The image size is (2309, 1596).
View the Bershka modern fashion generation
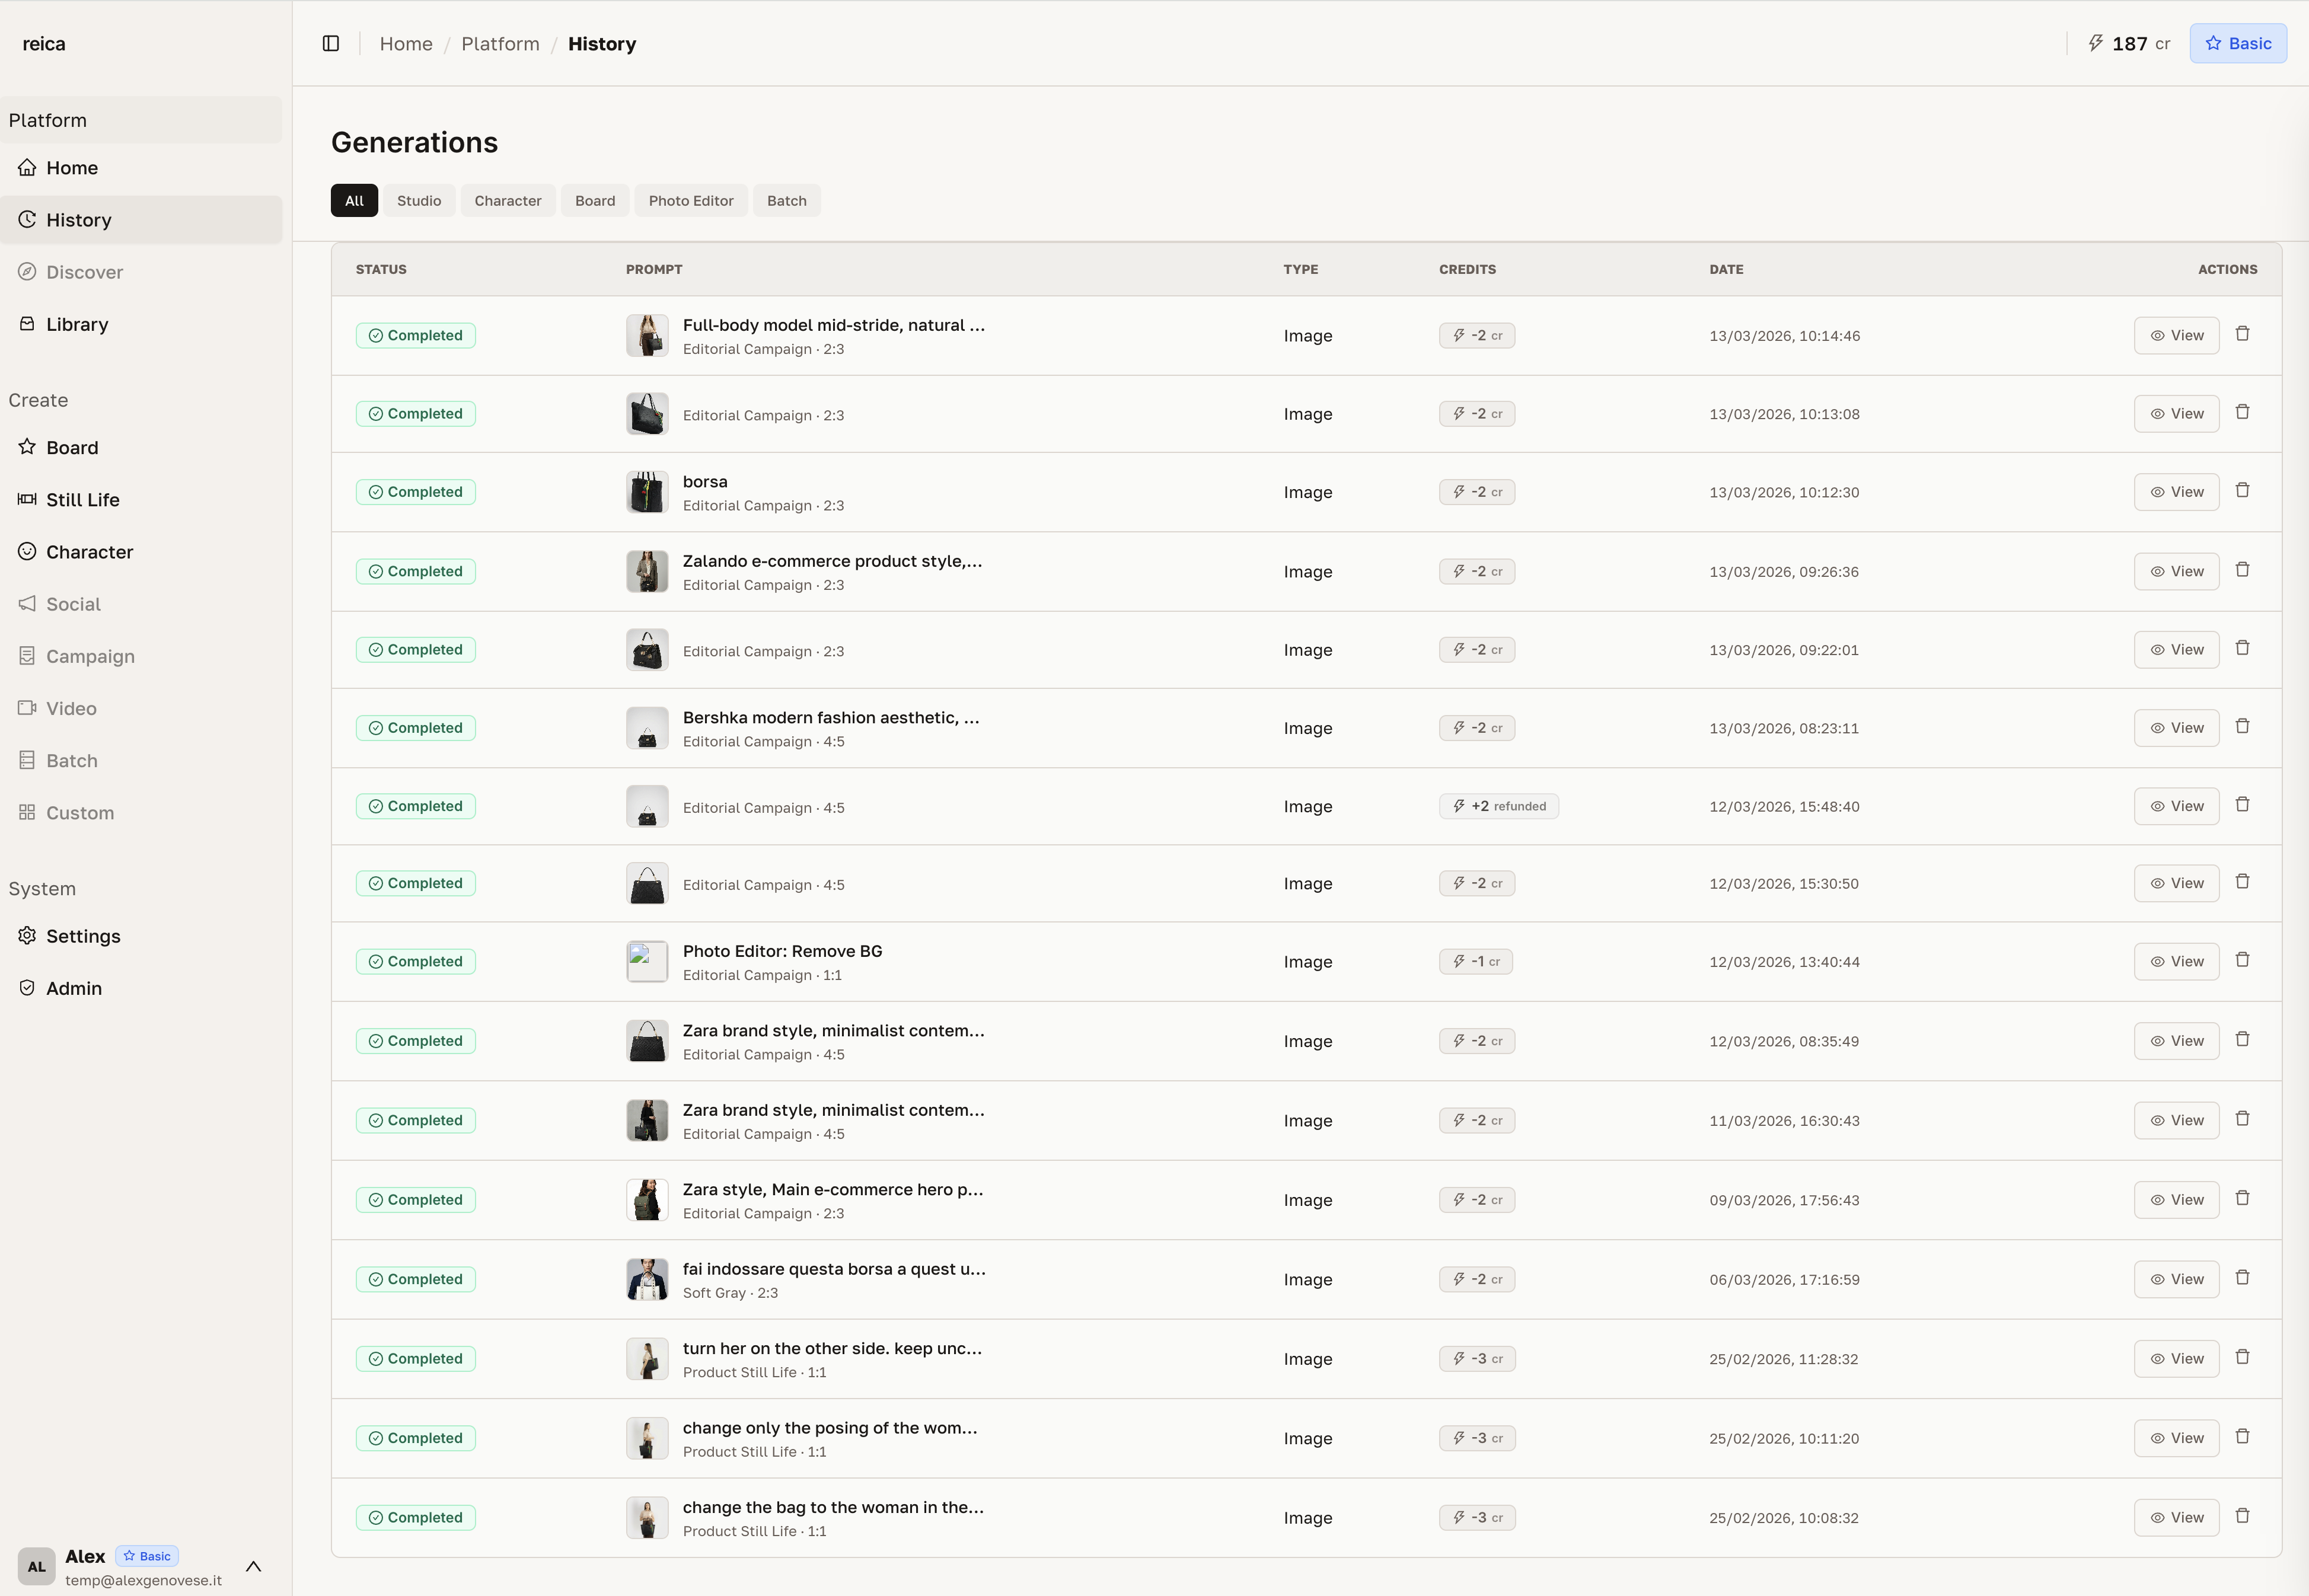click(x=2176, y=728)
